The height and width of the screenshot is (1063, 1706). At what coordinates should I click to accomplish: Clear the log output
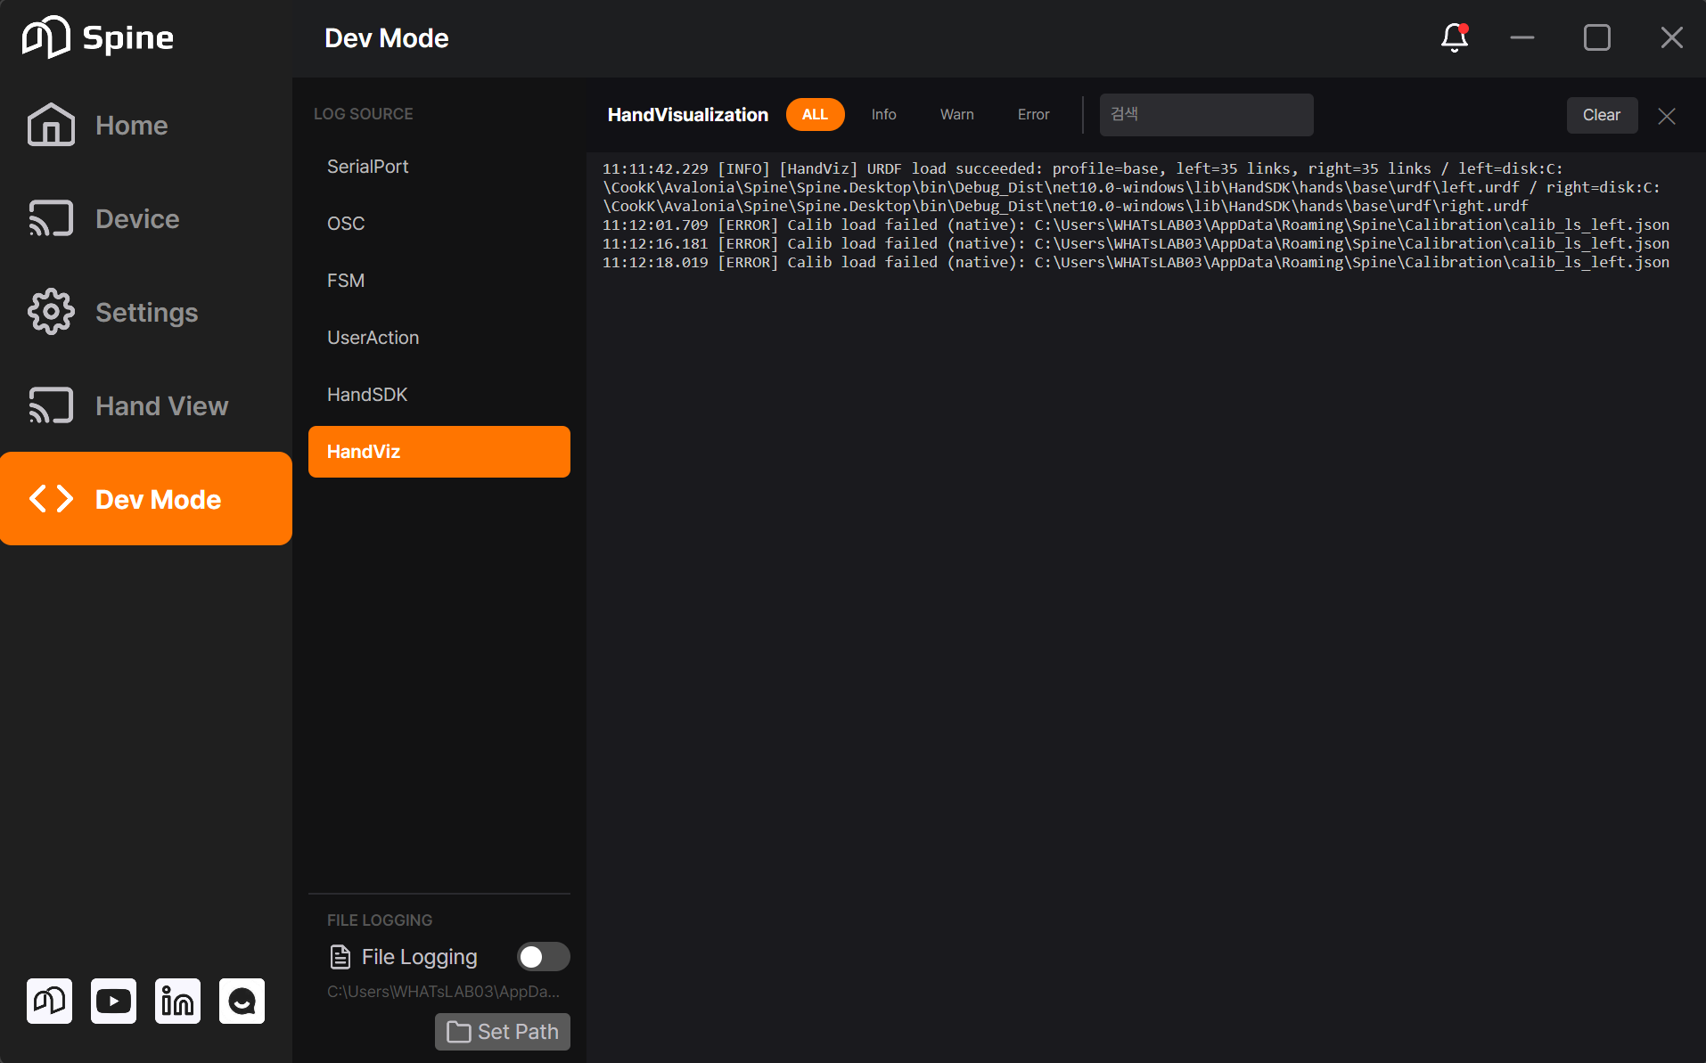coord(1602,115)
